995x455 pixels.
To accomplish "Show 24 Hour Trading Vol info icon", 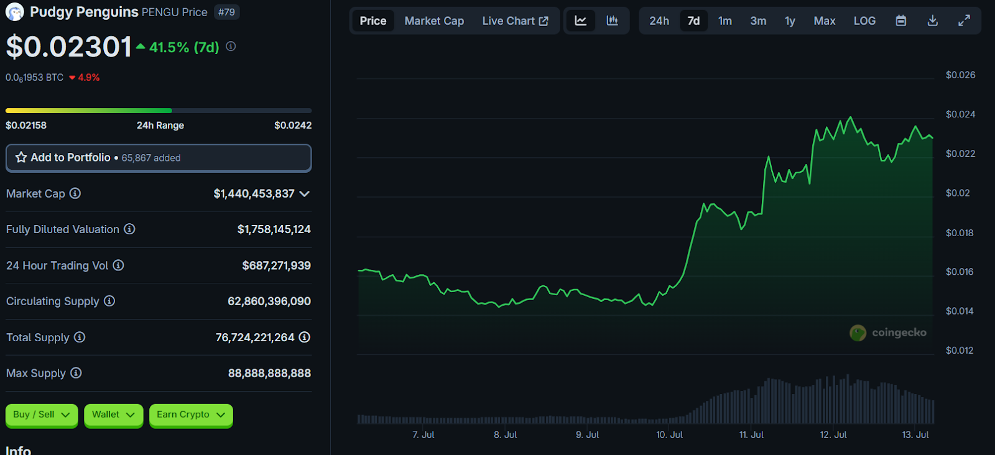I will click(x=118, y=265).
